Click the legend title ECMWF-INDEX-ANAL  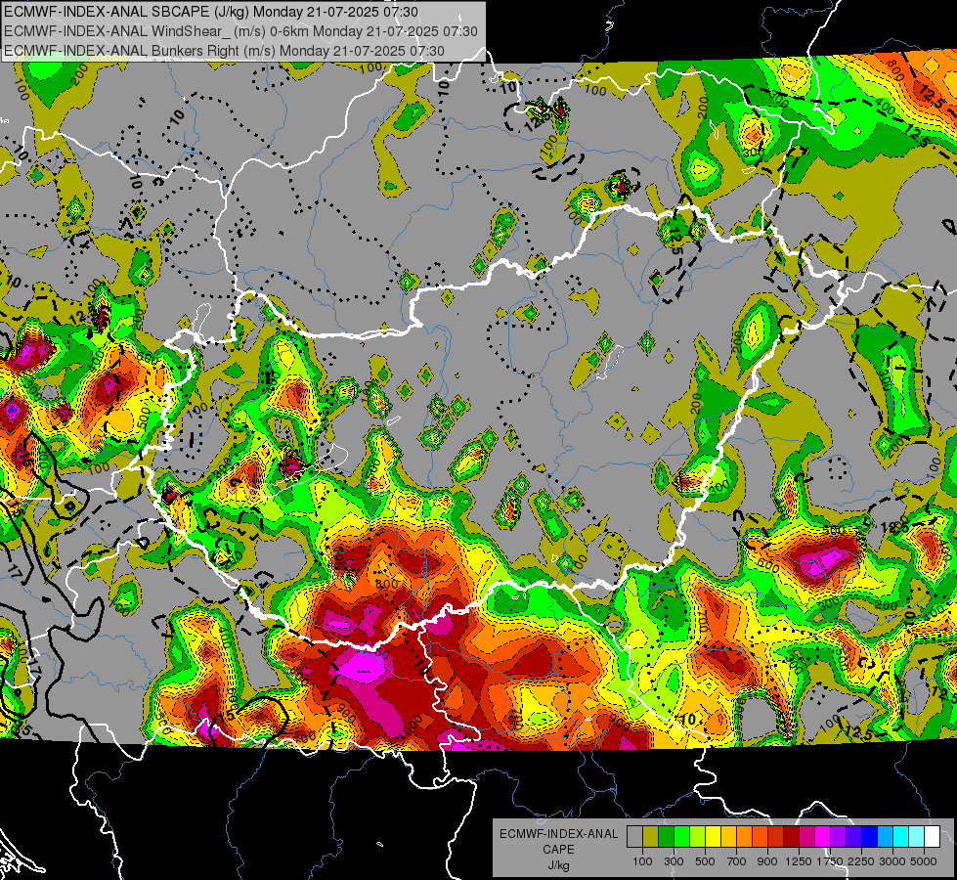[x=559, y=834]
